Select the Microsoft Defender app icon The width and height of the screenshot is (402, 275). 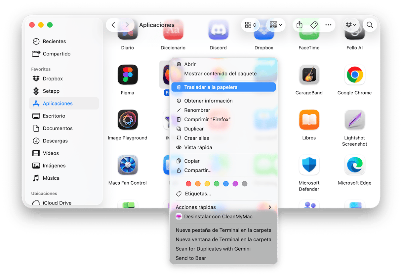309,165
